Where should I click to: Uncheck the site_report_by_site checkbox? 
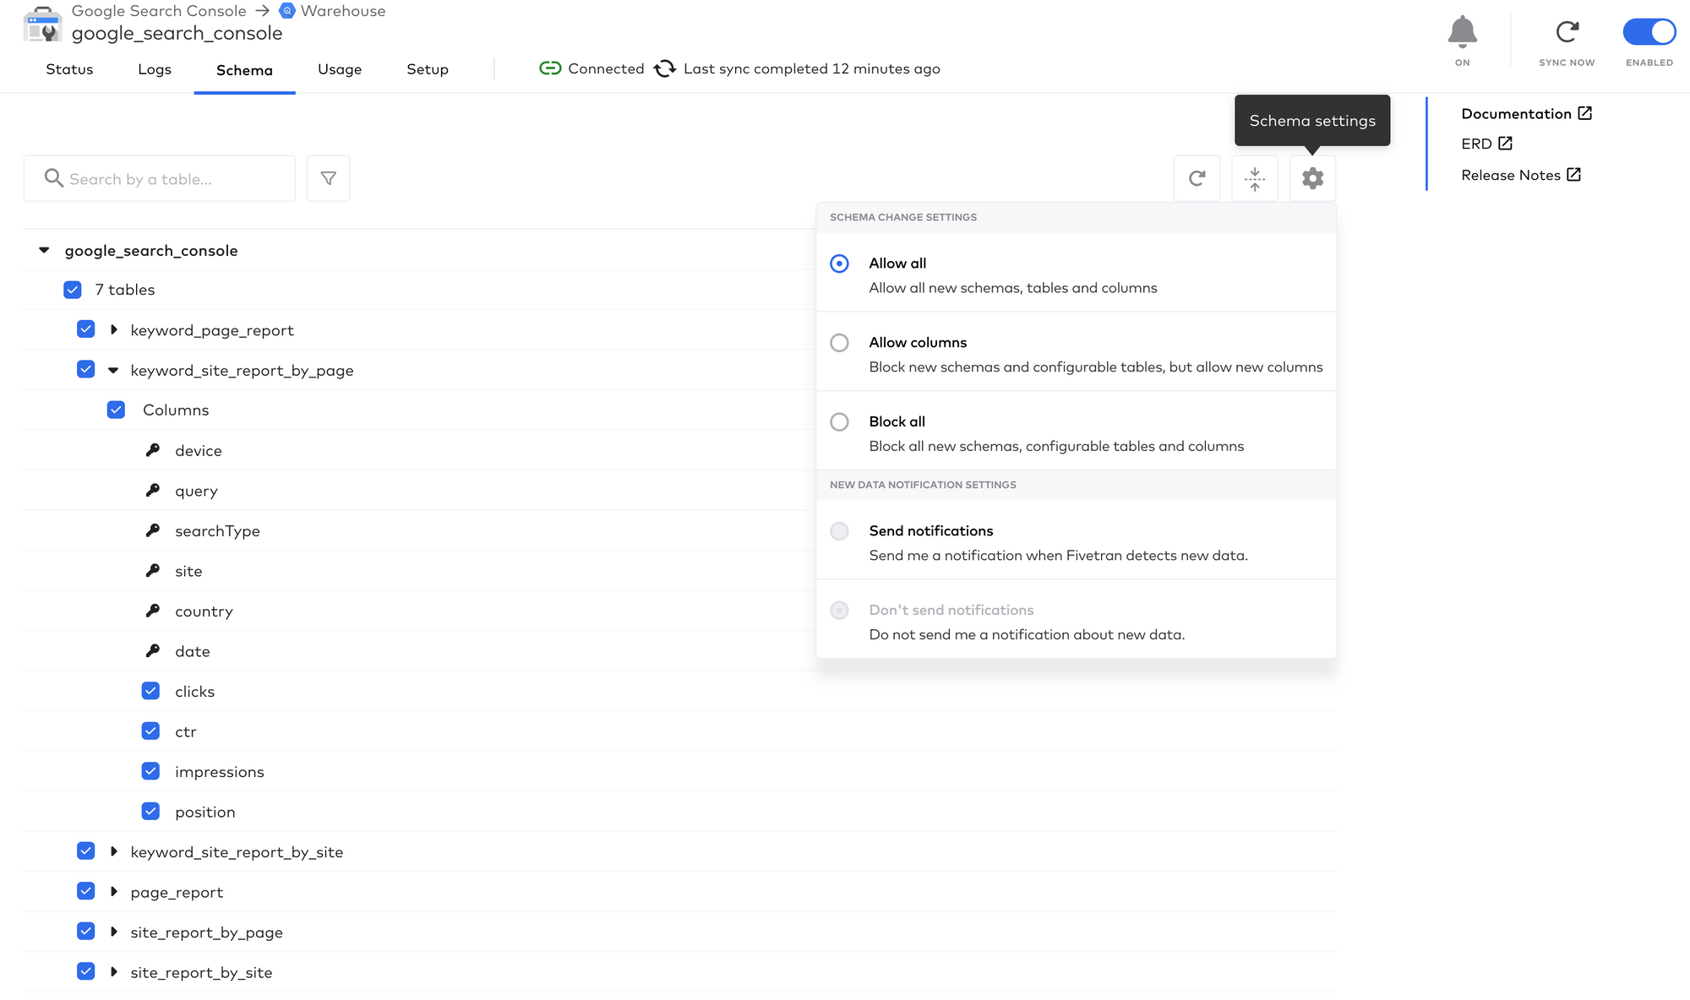86,971
